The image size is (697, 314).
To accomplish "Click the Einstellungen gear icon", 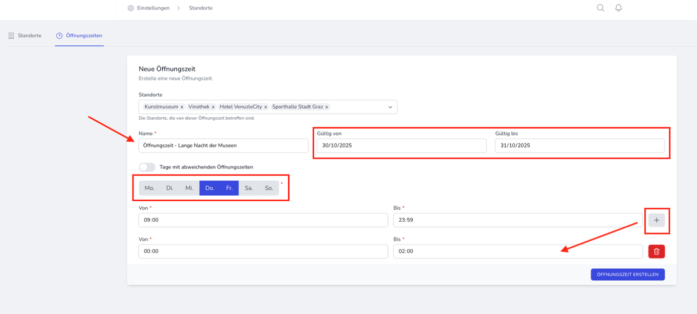I will click(x=130, y=8).
